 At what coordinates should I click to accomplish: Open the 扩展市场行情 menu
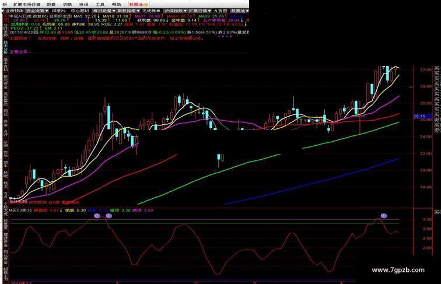[27, 5]
